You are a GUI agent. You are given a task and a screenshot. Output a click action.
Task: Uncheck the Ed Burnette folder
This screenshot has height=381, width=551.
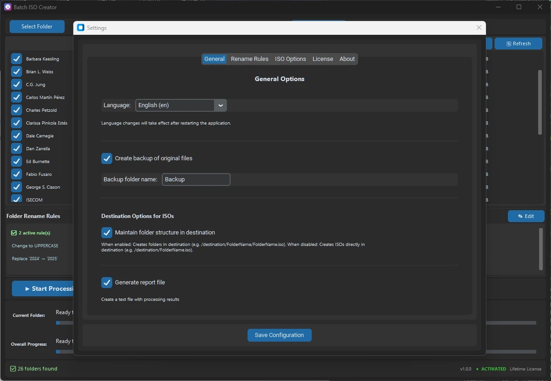click(x=17, y=162)
